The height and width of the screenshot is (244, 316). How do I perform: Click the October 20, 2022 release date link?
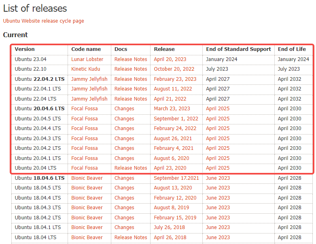[174, 69]
